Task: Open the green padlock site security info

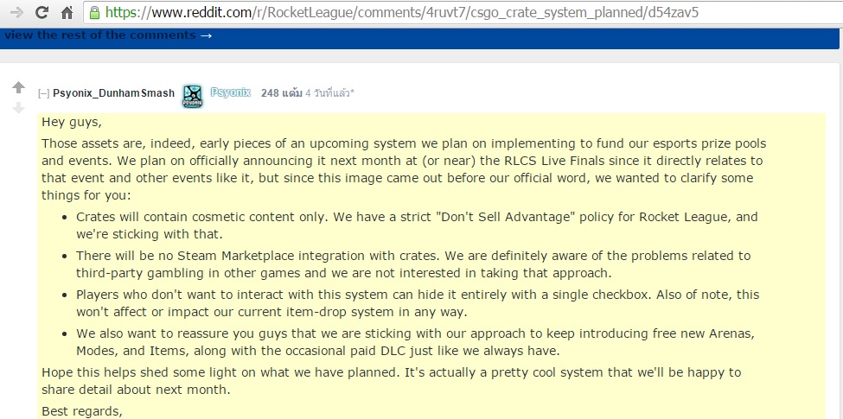Action: pos(94,12)
